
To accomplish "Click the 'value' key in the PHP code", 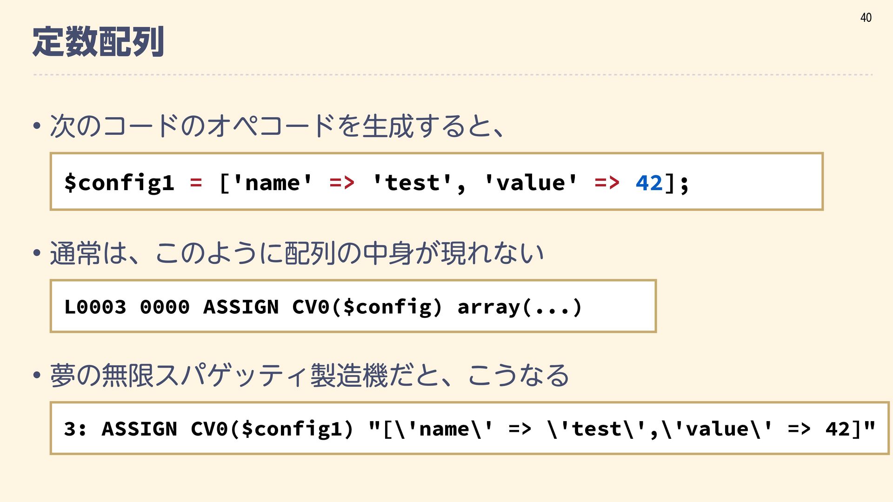I will [x=531, y=182].
